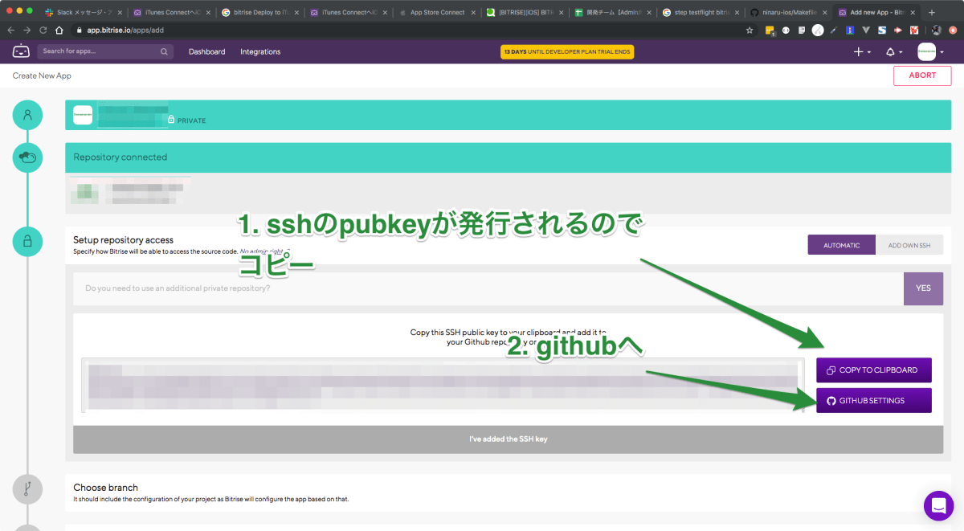This screenshot has width=964, height=531.
Task: Click the browser home icon
Action: 59,30
